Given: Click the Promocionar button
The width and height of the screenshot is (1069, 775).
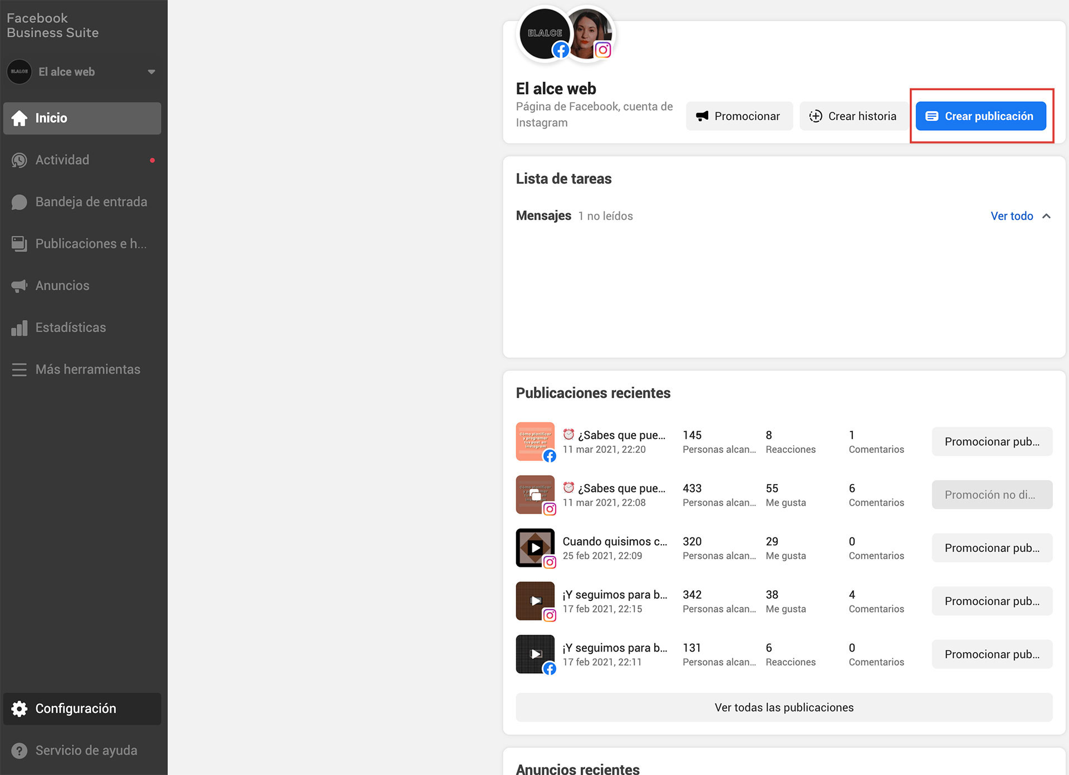Looking at the screenshot, I should (739, 116).
